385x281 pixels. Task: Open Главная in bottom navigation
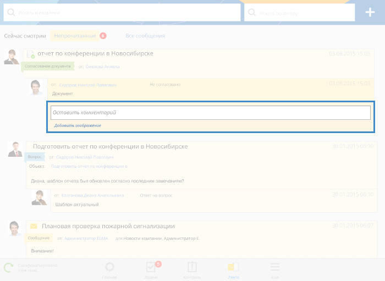click(x=109, y=270)
